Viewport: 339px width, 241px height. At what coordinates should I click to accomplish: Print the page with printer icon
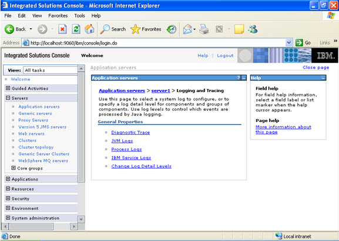(x=204, y=29)
